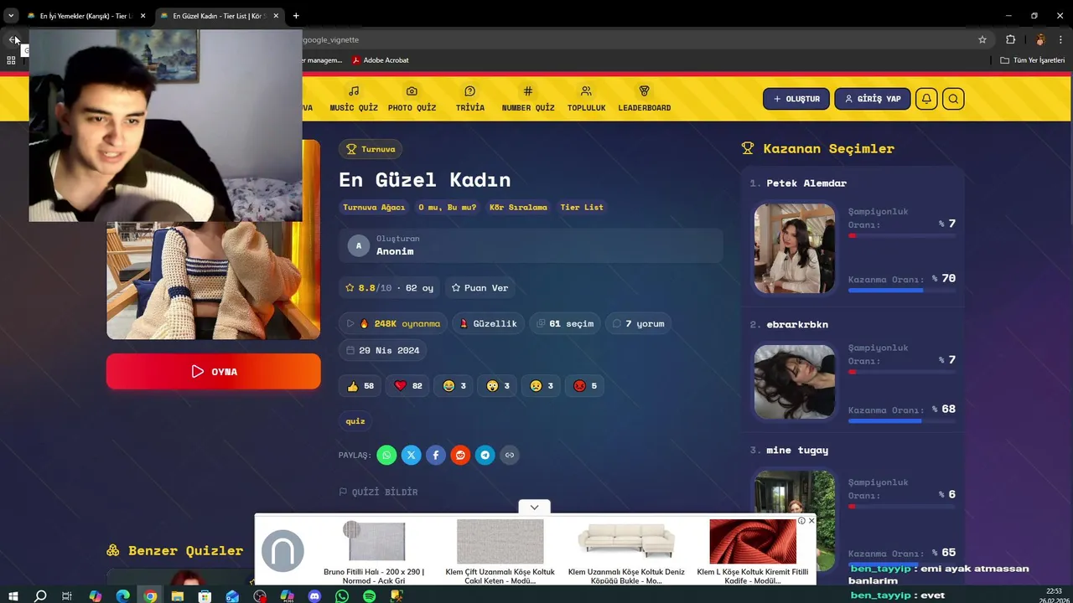React with angry emoji (5)
Screen dimensions: 1073x603
(x=585, y=385)
